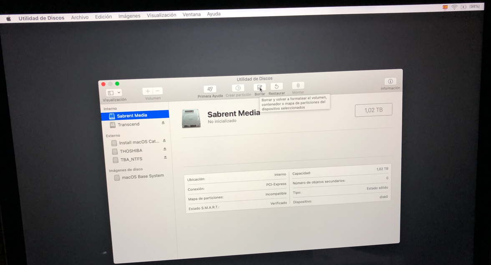Click the Ubicación: Interno row

[x=236, y=177]
